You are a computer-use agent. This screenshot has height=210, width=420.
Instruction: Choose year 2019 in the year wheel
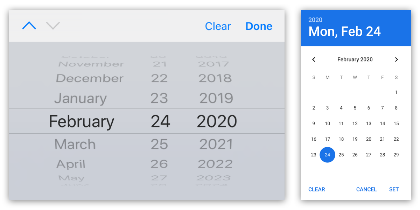(x=216, y=98)
